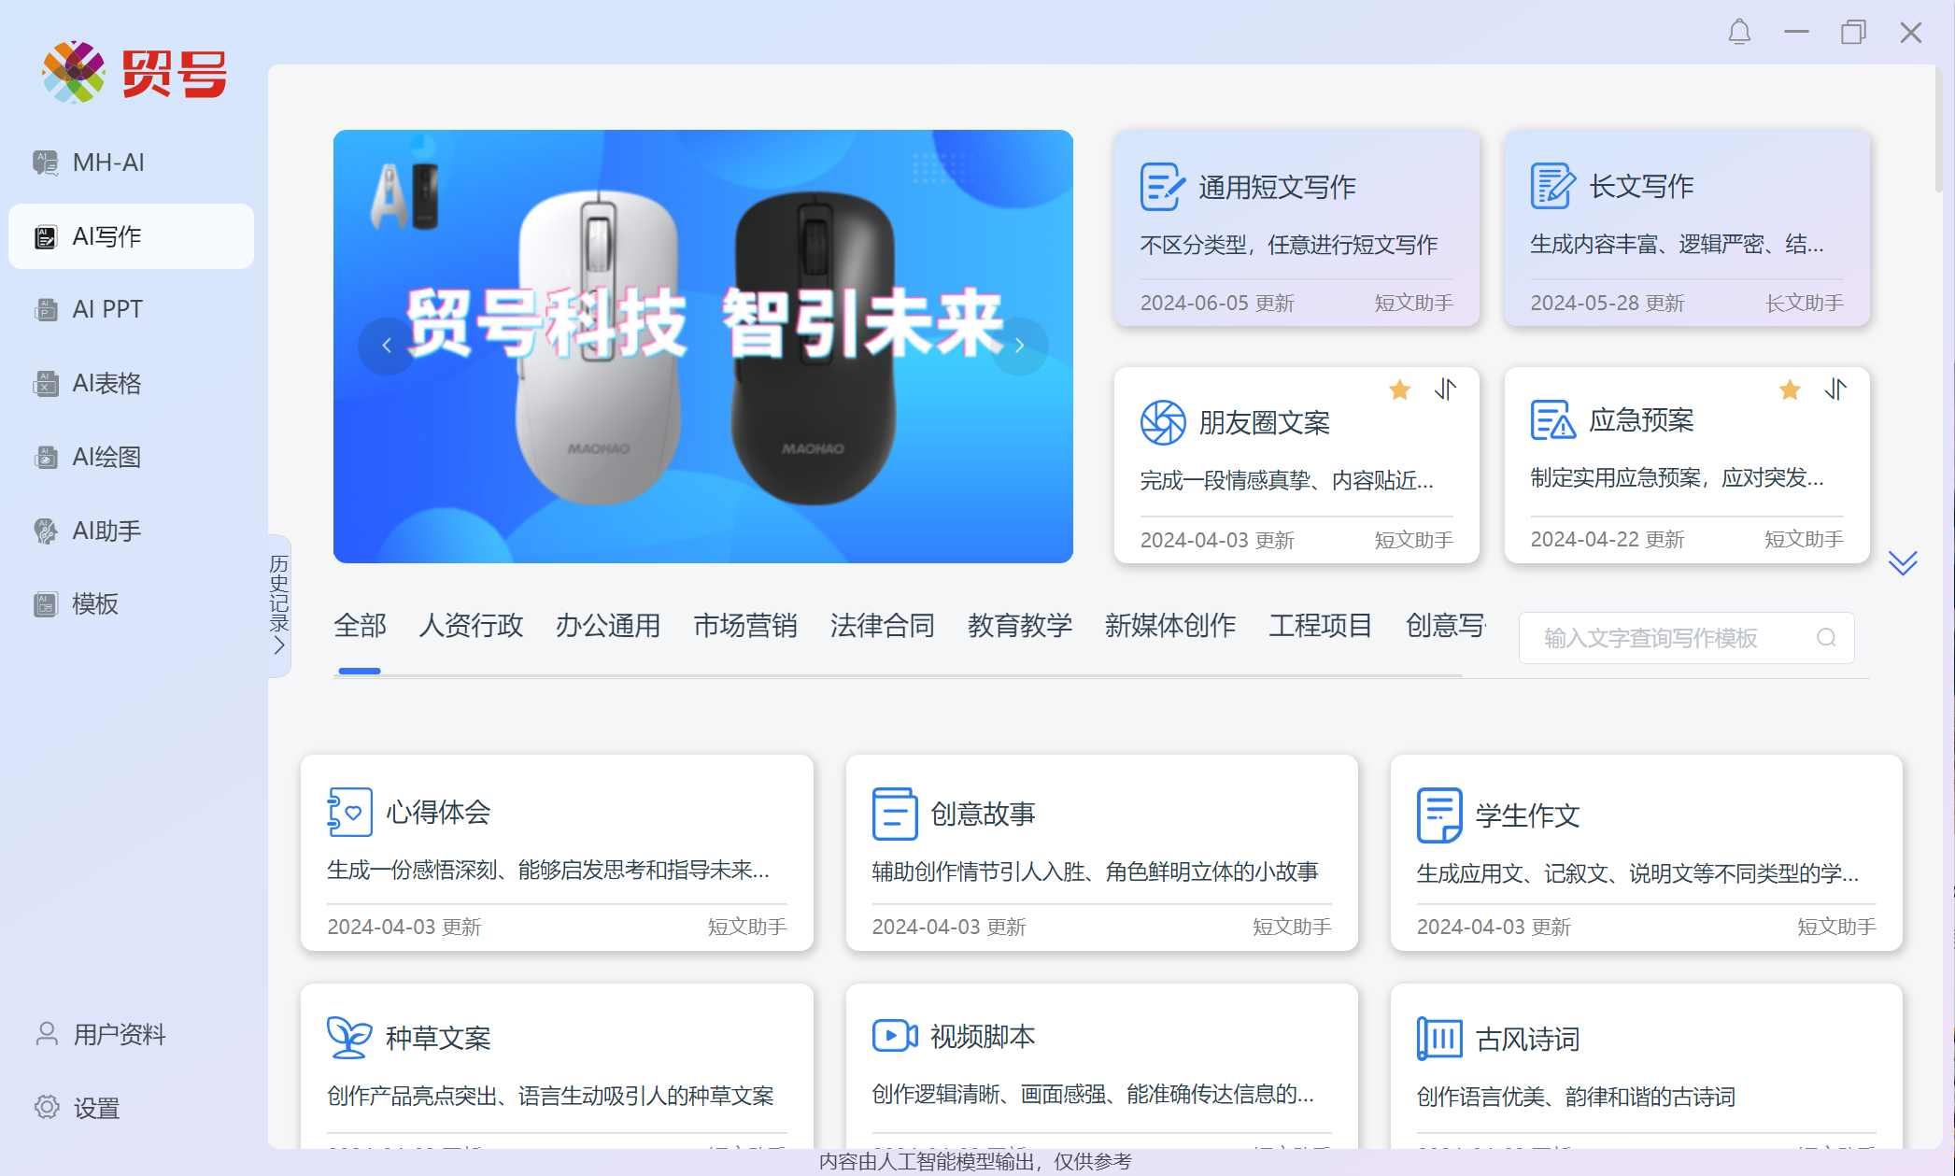The image size is (1955, 1176).
Task: Select AI写作 in the sidebar
Action: point(131,236)
